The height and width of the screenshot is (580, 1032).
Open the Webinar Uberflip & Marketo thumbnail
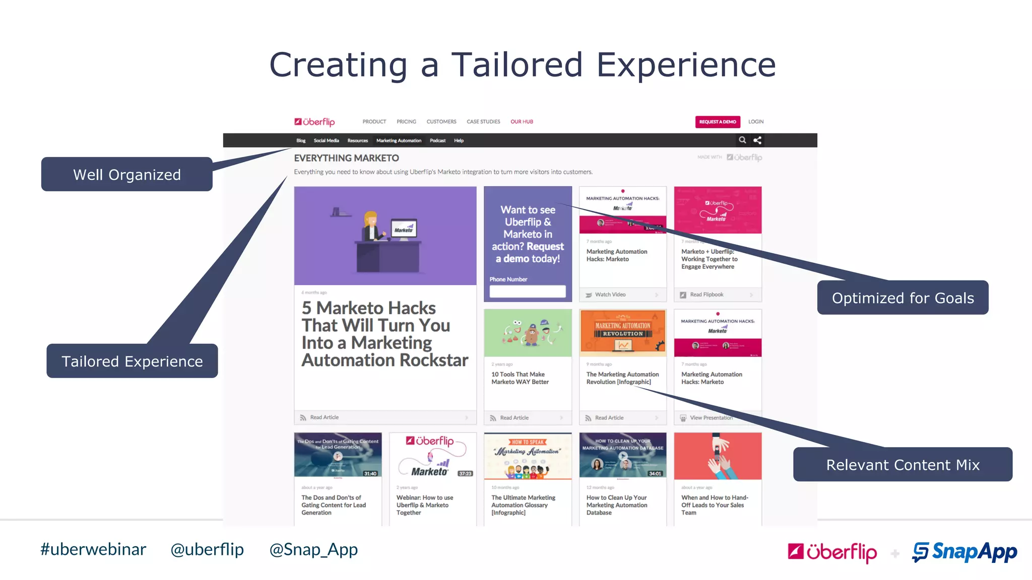tap(433, 455)
